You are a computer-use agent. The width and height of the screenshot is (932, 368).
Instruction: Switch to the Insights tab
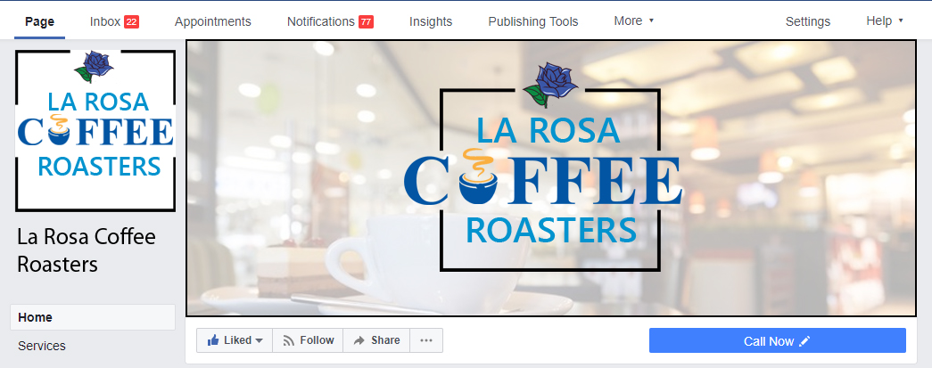click(x=431, y=21)
